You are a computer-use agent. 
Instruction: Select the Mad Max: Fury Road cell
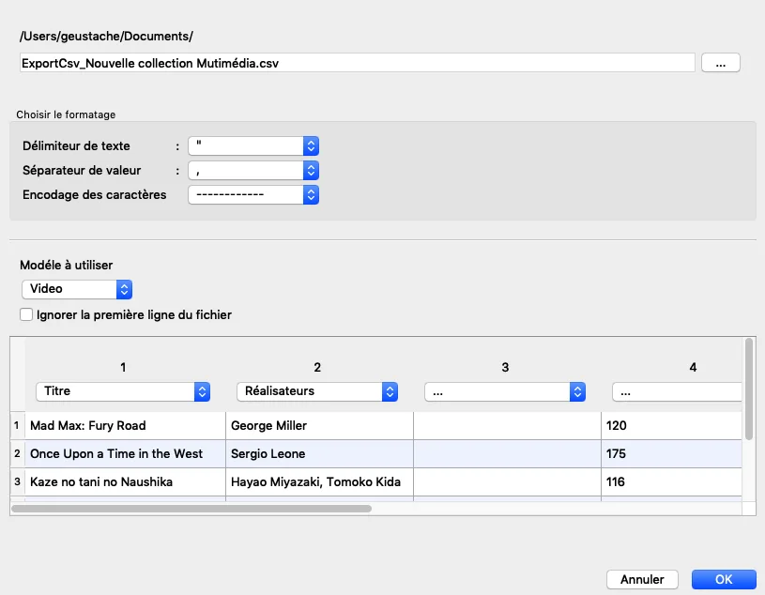pos(126,425)
